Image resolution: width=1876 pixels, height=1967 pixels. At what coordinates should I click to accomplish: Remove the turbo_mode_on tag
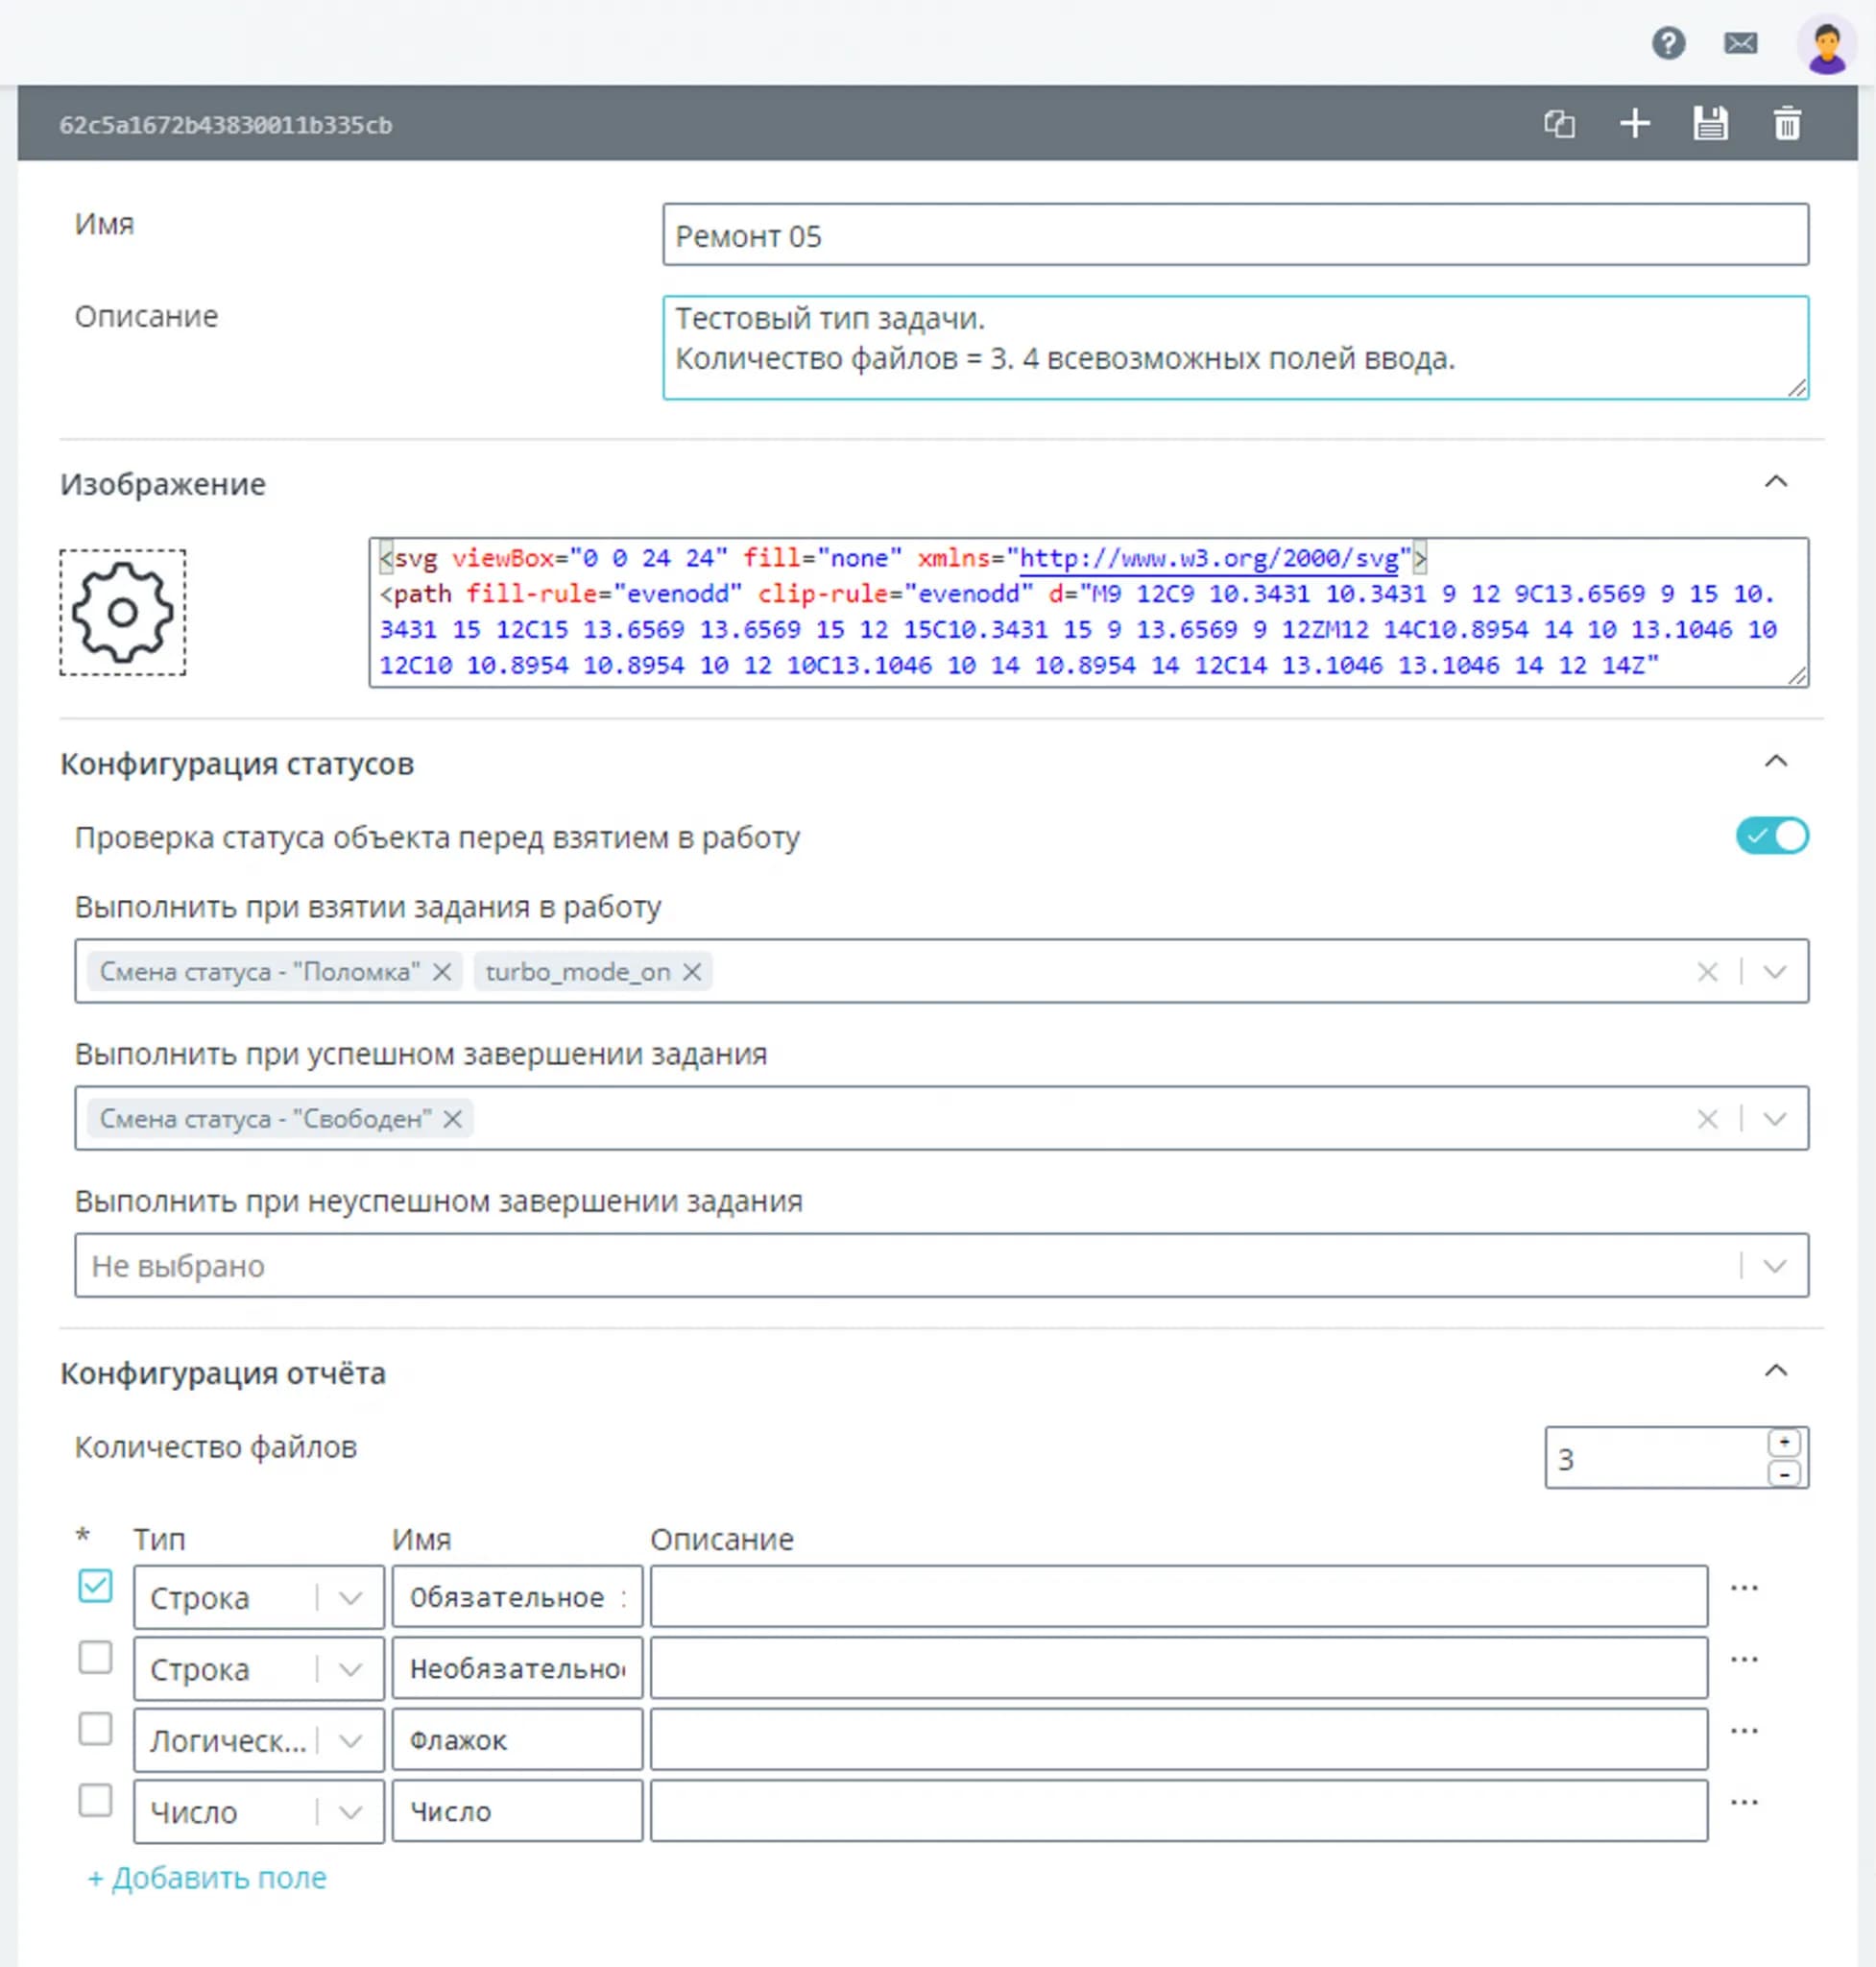point(692,971)
